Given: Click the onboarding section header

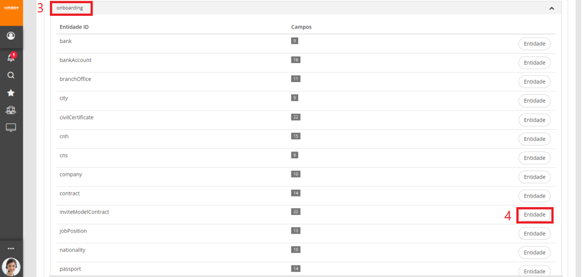Looking at the screenshot, I should 70,8.
